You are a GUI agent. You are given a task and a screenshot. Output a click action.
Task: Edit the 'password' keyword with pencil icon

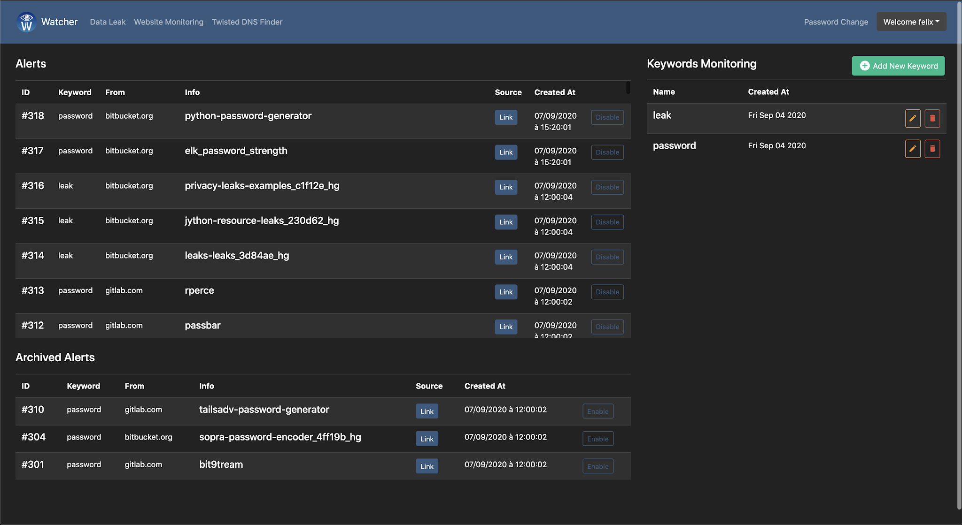[x=912, y=149]
